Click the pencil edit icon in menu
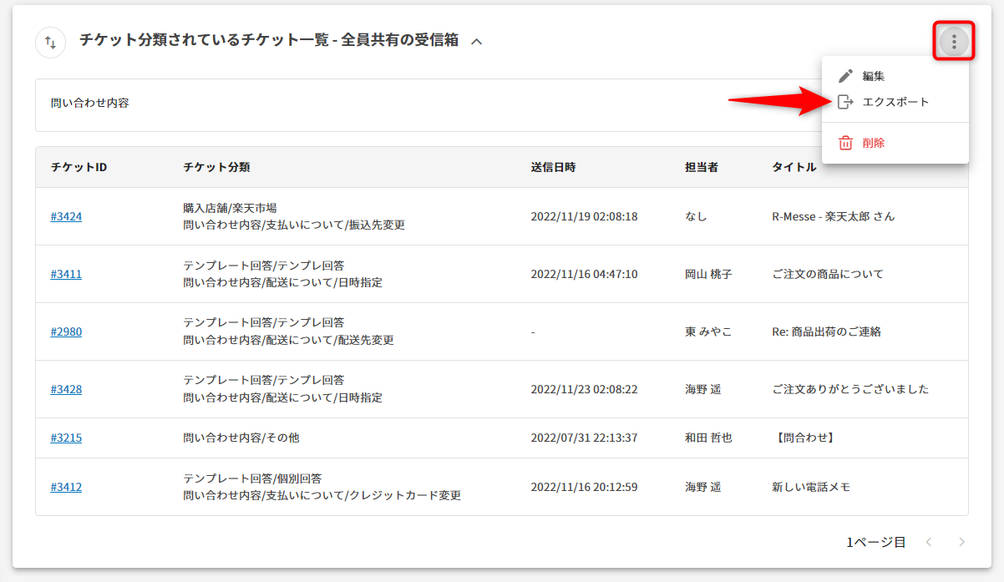This screenshot has width=1004, height=582. click(845, 76)
